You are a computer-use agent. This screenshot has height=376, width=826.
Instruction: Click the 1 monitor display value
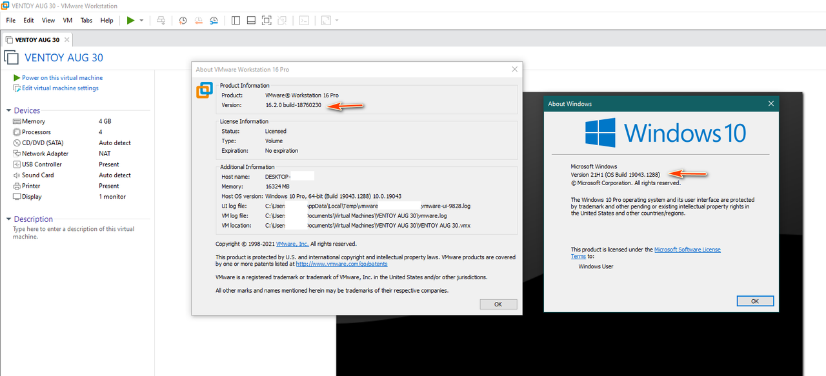(112, 197)
